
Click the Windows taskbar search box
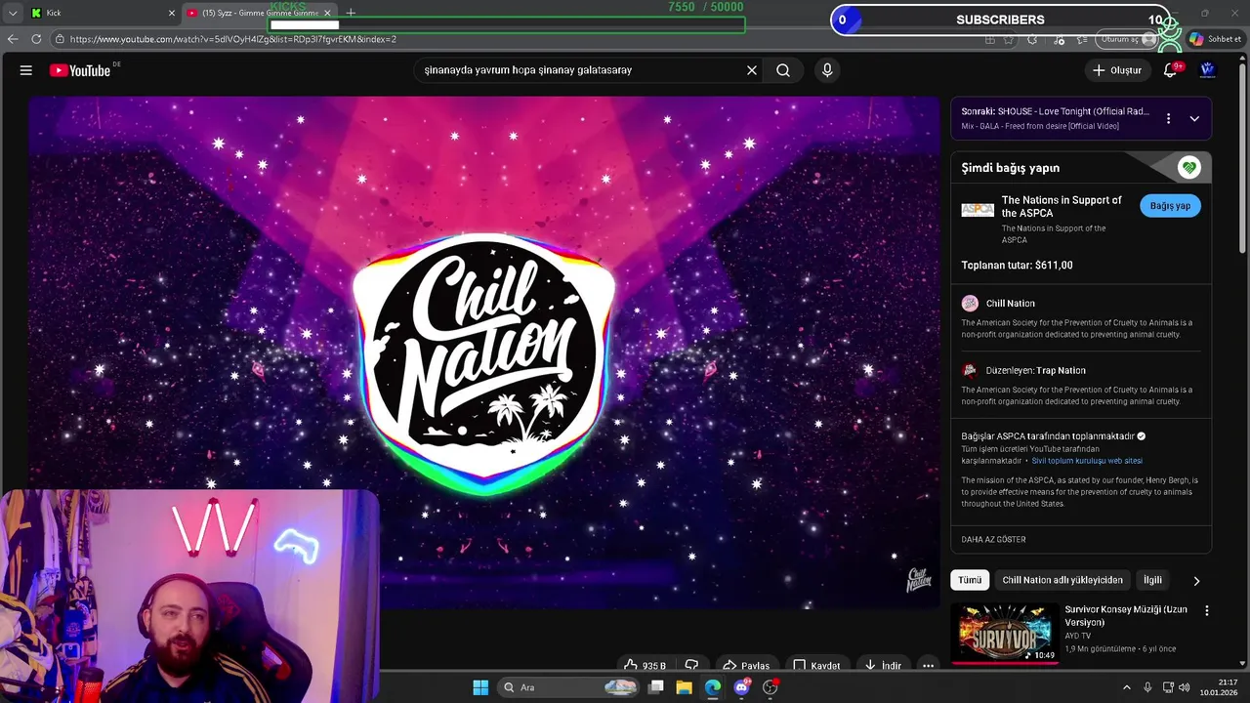[x=569, y=687]
